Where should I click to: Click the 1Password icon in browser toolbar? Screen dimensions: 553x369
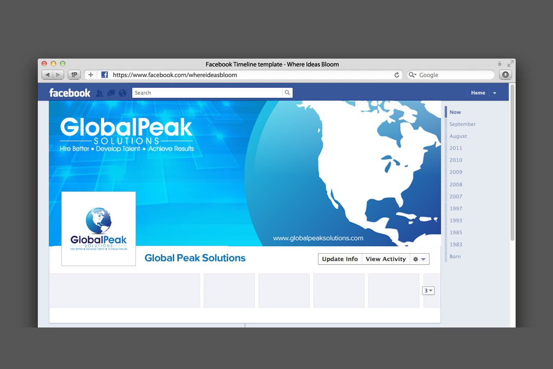tap(74, 74)
